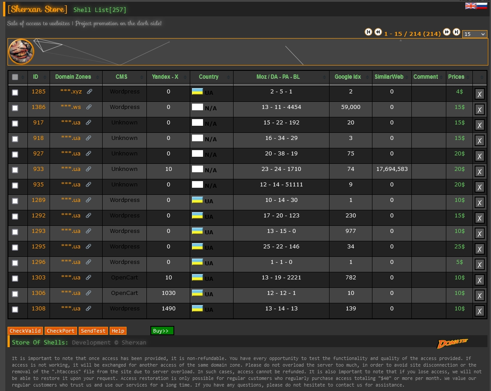This screenshot has height=391, width=491.
Task: Go to the next page of results
Action: (447, 32)
